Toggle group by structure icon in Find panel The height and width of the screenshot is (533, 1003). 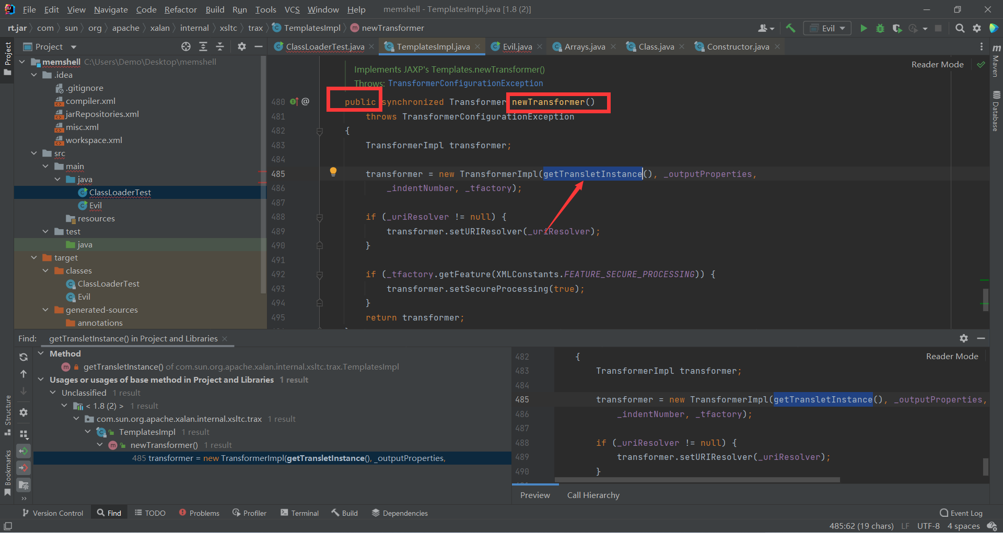pyautogui.click(x=24, y=434)
